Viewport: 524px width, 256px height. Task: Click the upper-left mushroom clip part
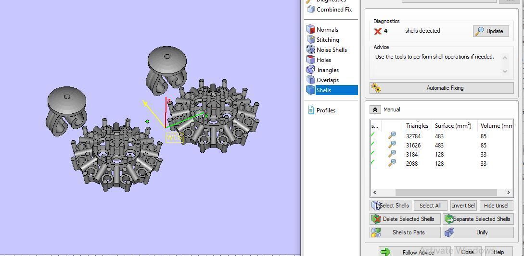[x=66, y=111]
